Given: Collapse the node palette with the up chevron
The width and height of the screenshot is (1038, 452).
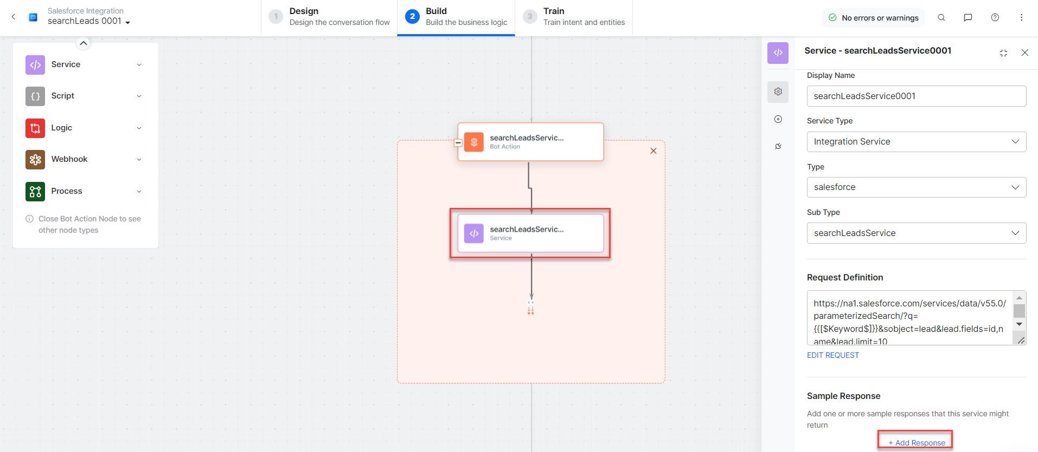Looking at the screenshot, I should (x=83, y=43).
